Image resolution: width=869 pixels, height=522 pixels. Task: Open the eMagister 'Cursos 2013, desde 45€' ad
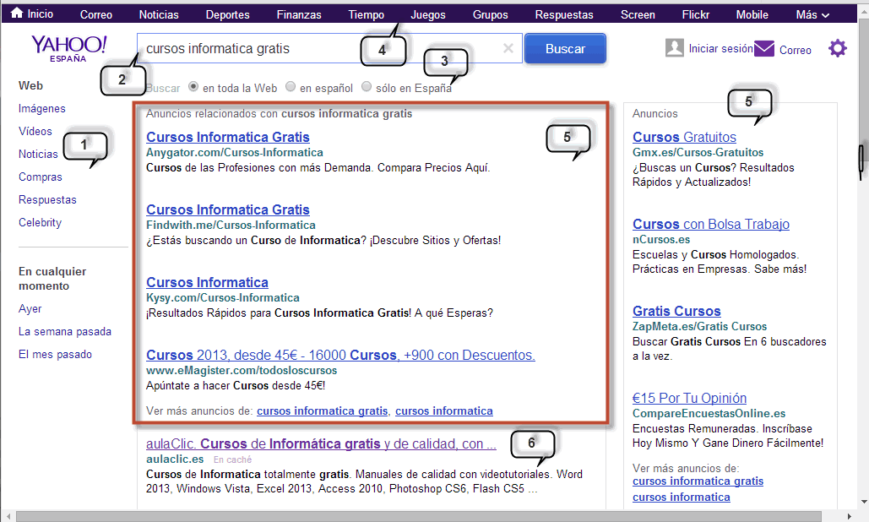point(340,355)
